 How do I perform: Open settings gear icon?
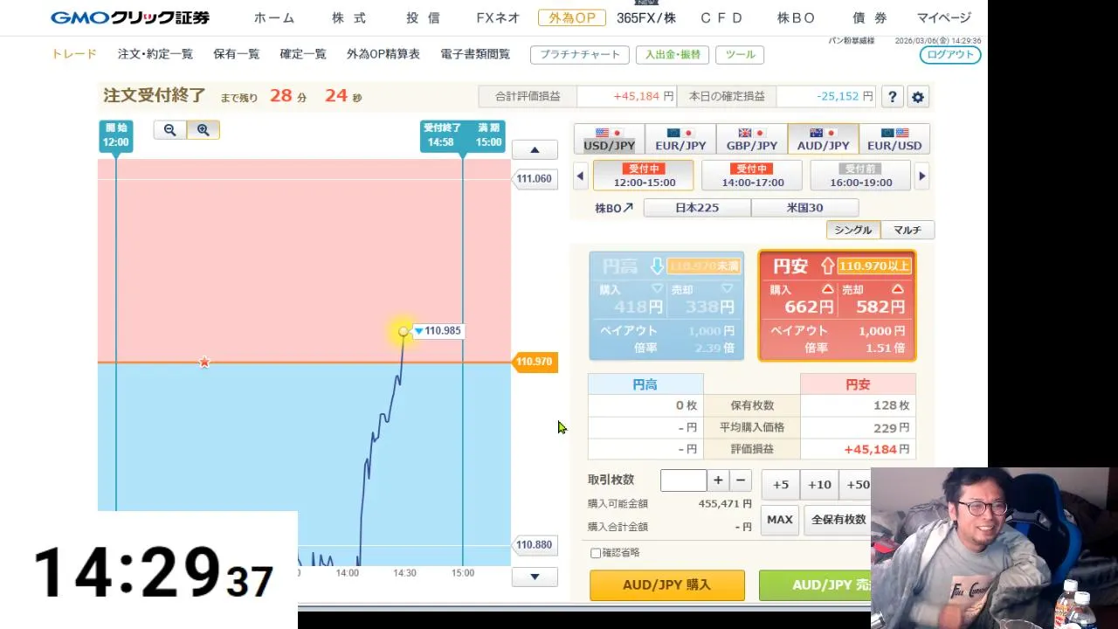(x=917, y=97)
